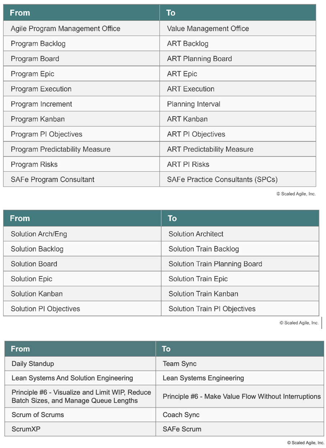The image size is (326, 448).
Task: Click 'Solution Train Planning Board' cell
Action: [x=240, y=264]
